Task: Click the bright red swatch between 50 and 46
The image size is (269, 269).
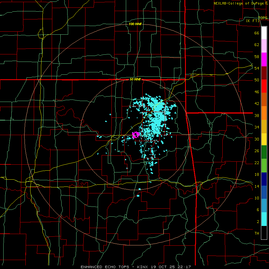Action: (x=264, y=86)
